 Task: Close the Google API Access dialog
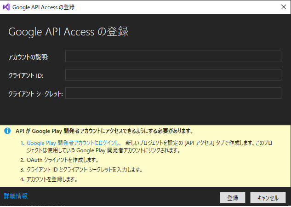[283, 7]
